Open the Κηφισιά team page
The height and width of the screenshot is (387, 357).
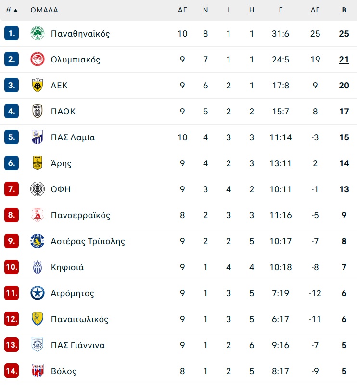click(67, 267)
